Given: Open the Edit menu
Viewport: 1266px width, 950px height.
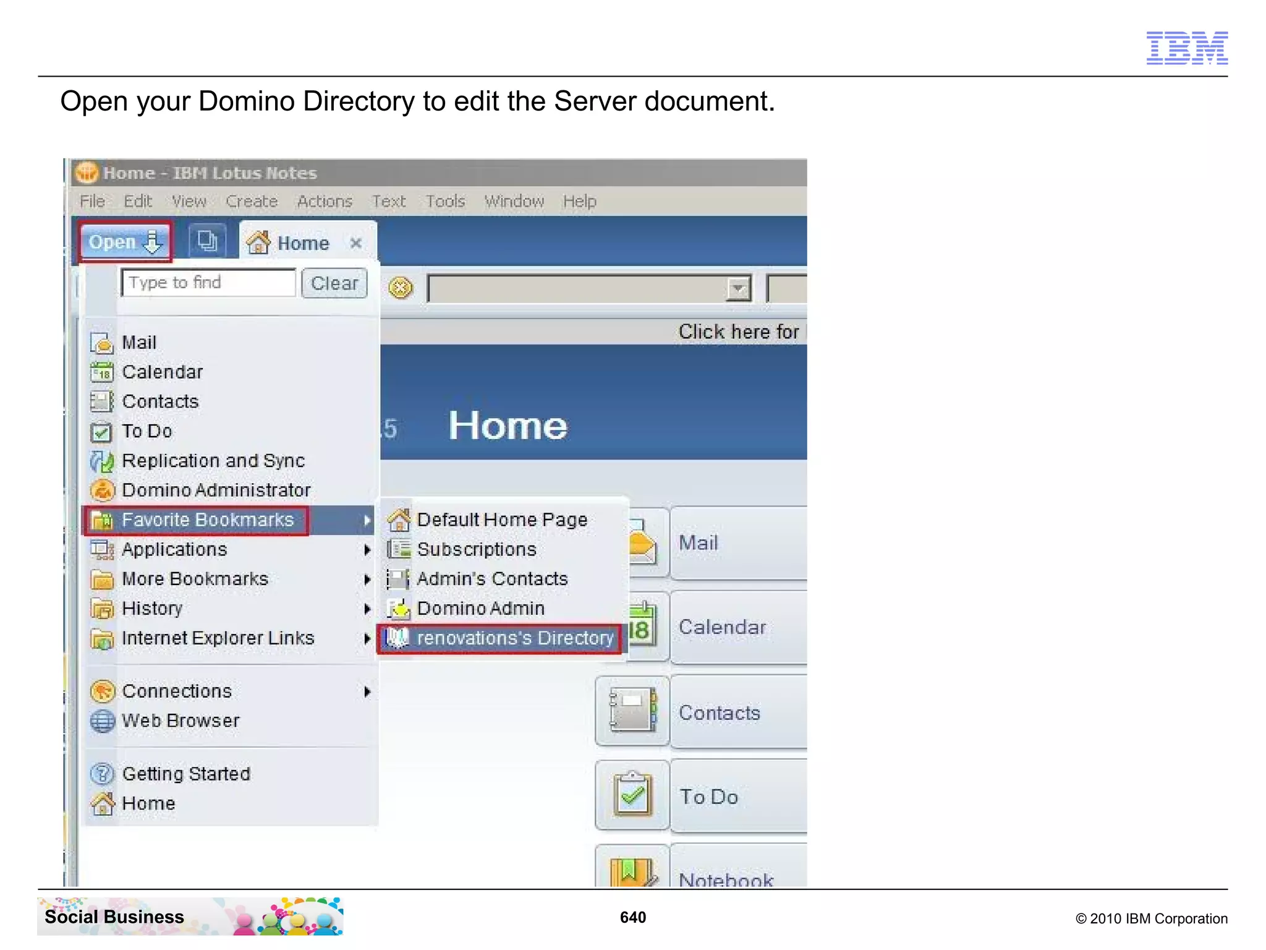Looking at the screenshot, I should [x=137, y=201].
